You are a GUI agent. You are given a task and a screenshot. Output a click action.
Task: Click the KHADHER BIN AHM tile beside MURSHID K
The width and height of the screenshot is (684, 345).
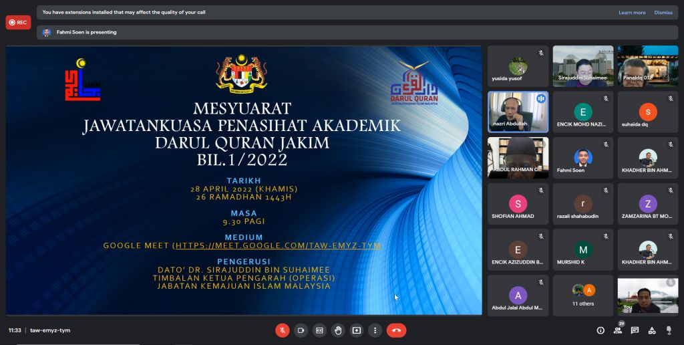(x=648, y=249)
